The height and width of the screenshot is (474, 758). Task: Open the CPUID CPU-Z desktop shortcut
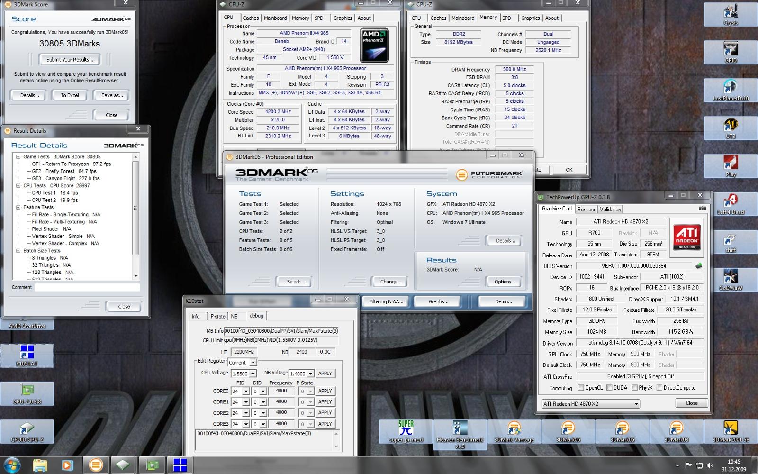click(27, 432)
